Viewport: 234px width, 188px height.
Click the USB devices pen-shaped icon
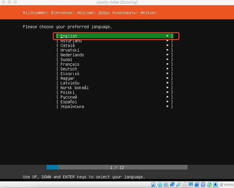178,185
